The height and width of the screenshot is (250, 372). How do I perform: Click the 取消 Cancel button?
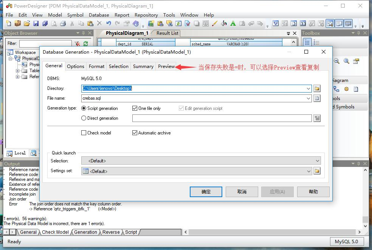pos(242,192)
